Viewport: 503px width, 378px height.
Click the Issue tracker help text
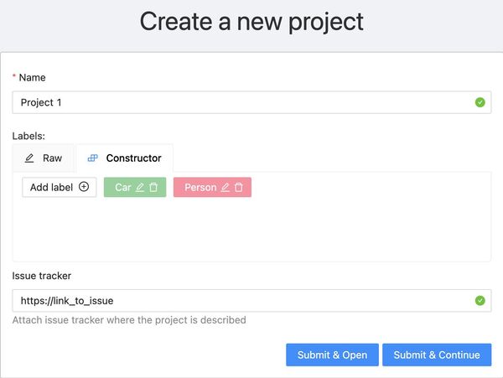click(x=129, y=320)
